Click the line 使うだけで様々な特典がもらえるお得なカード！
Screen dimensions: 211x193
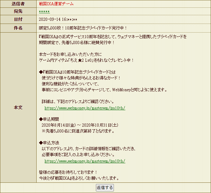click(x=81, y=78)
